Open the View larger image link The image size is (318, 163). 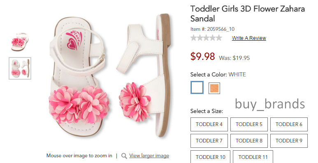point(149,156)
